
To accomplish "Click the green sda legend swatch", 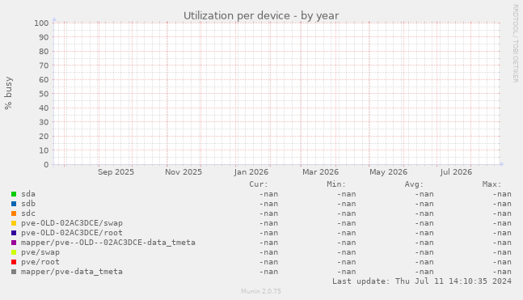I will coord(14,194).
